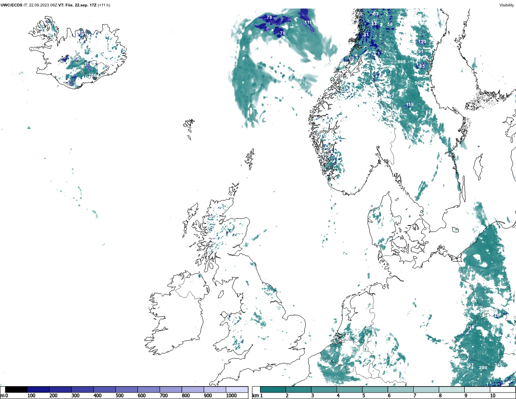The image size is (516, 399).
Task: Click the 'km' unit label on legend
Action: [x=256, y=396]
